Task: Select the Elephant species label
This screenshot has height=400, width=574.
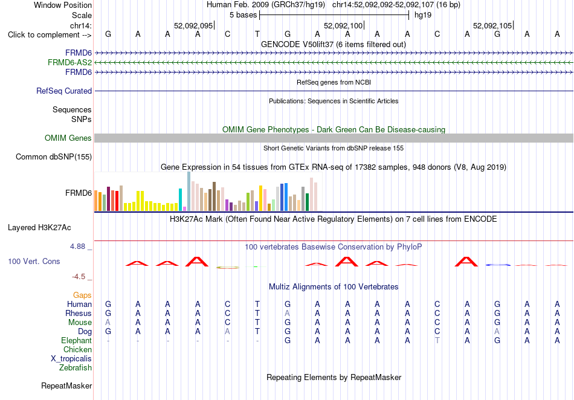Action: click(76, 340)
